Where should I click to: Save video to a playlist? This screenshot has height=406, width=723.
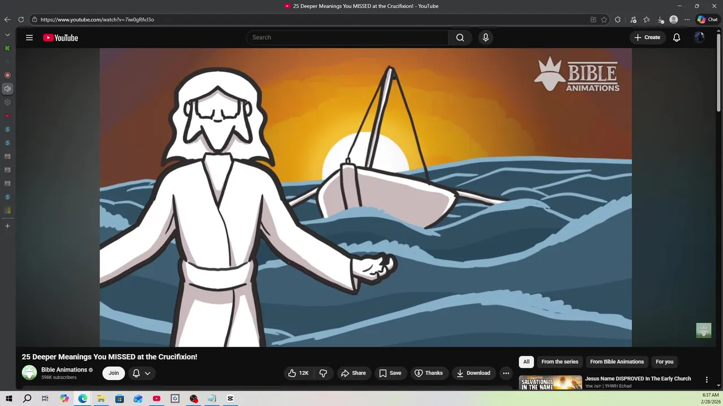(x=390, y=373)
